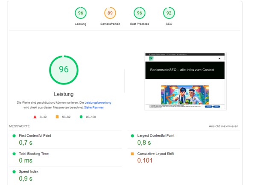The width and height of the screenshot is (257, 185).
Task: Open the Siehe Rechner link
Action: [94, 107]
